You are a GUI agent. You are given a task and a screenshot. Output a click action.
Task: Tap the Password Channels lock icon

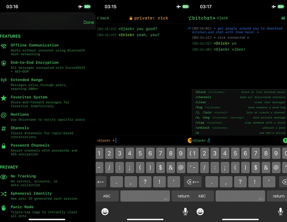[x=4, y=146]
